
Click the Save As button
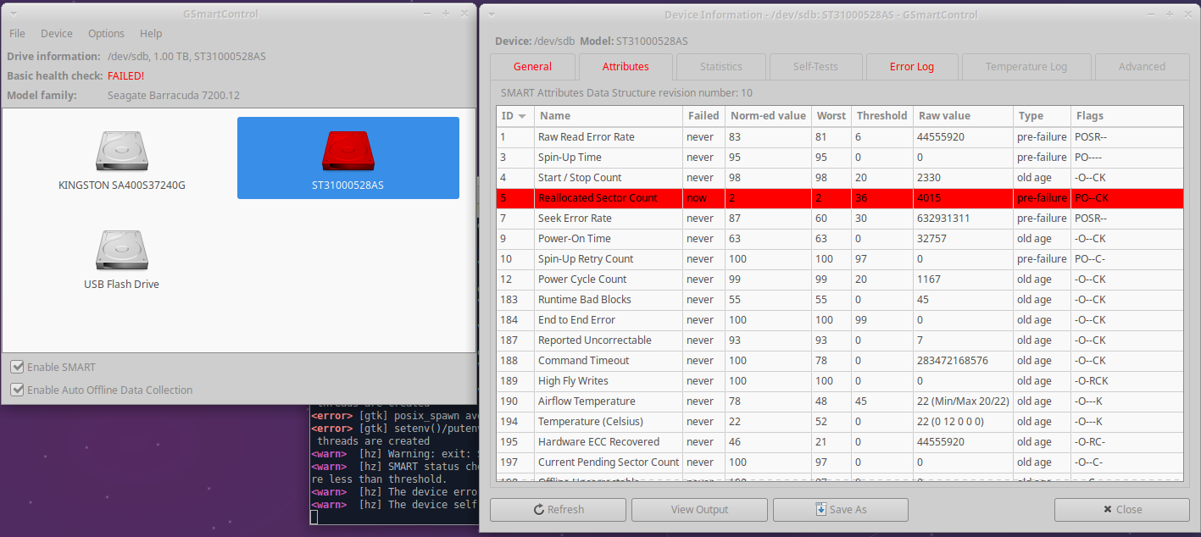pyautogui.click(x=840, y=509)
